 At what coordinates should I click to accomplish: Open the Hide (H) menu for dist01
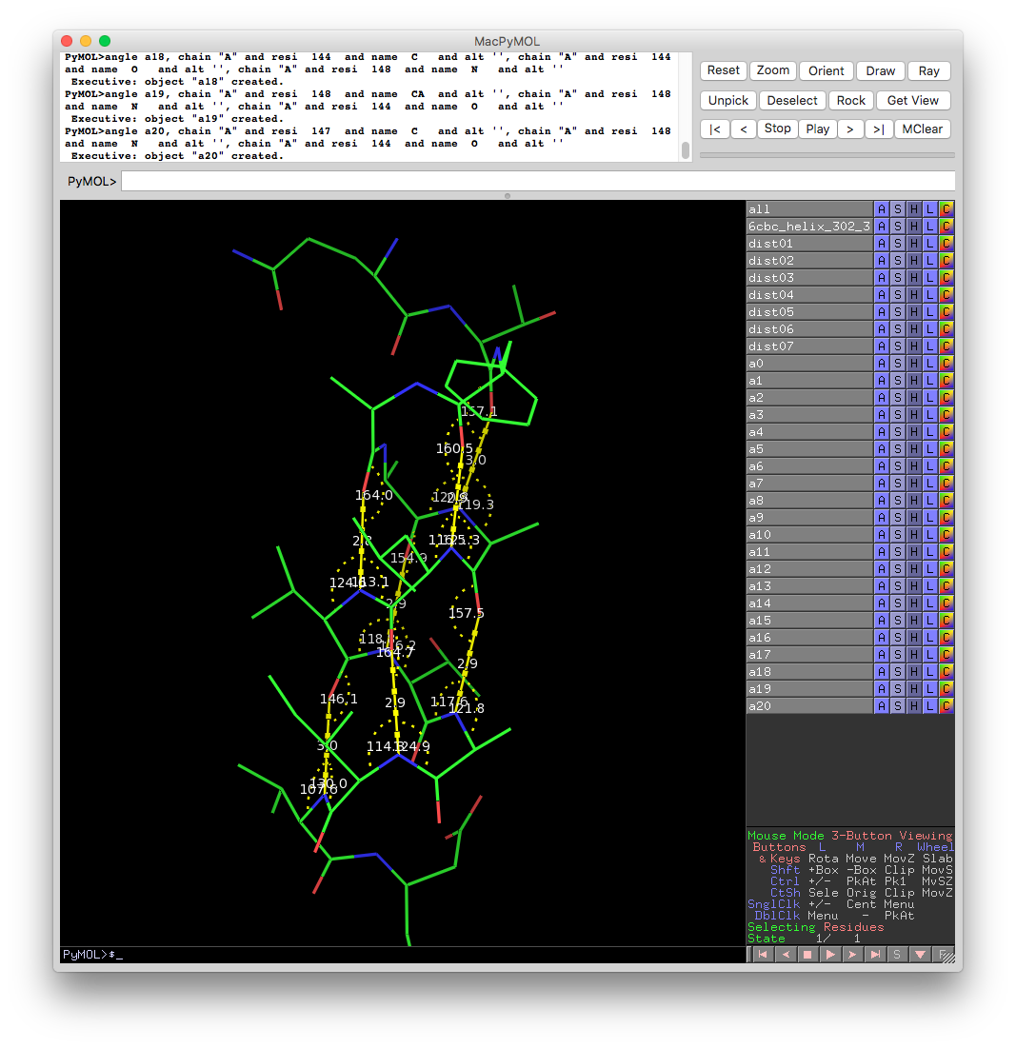[911, 243]
